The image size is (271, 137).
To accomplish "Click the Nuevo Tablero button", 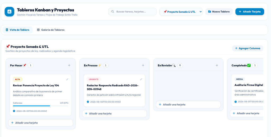I will (219, 12).
